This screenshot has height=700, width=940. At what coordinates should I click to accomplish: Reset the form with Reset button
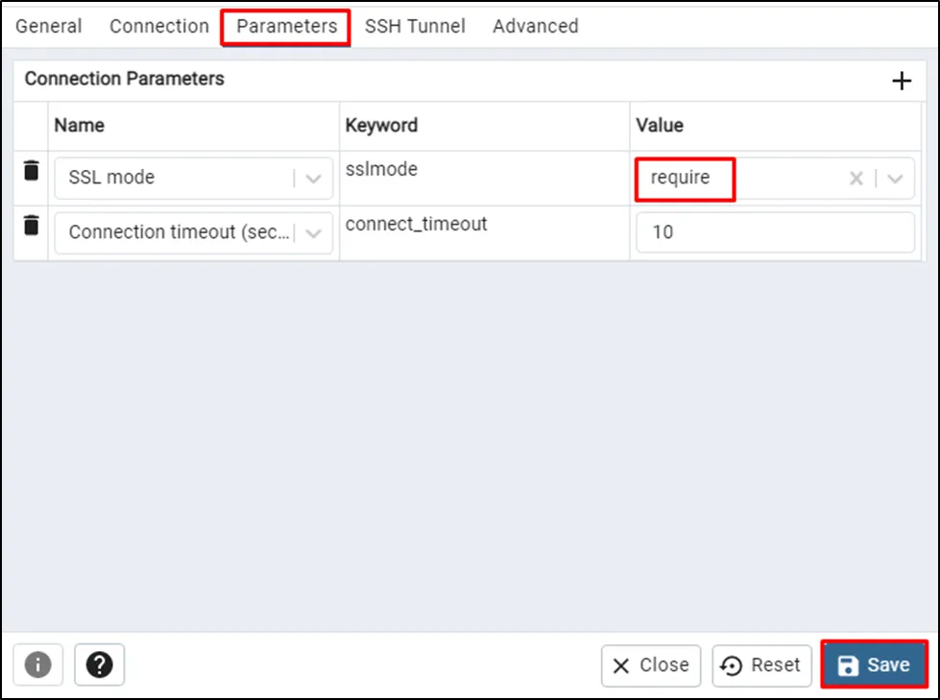(762, 665)
